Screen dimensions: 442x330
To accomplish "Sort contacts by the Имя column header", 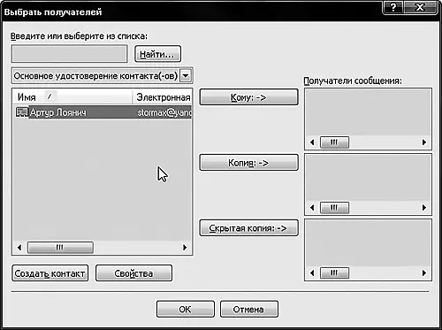I will (x=72, y=97).
